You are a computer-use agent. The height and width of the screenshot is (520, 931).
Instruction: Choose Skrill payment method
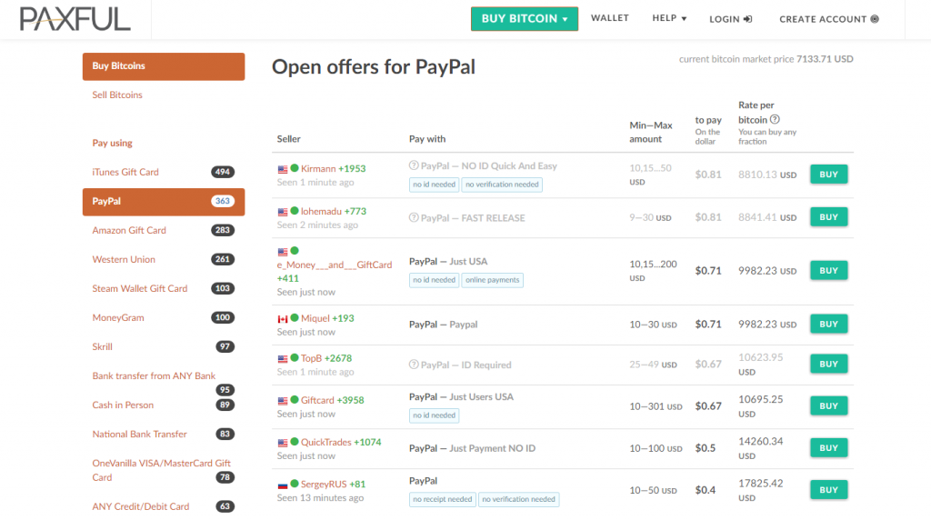click(102, 346)
